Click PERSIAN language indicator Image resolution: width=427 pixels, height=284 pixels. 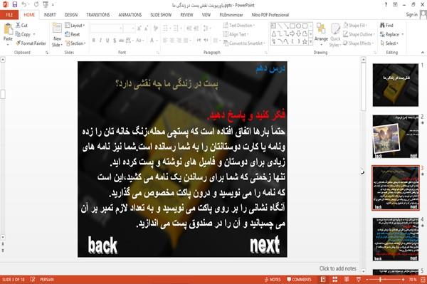(47, 279)
